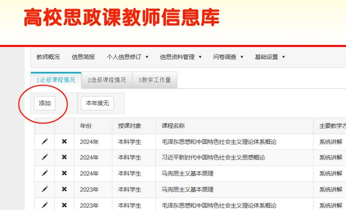Switch to the 2选修课程情况 tab
The height and width of the screenshot is (210, 346).
click(x=106, y=80)
